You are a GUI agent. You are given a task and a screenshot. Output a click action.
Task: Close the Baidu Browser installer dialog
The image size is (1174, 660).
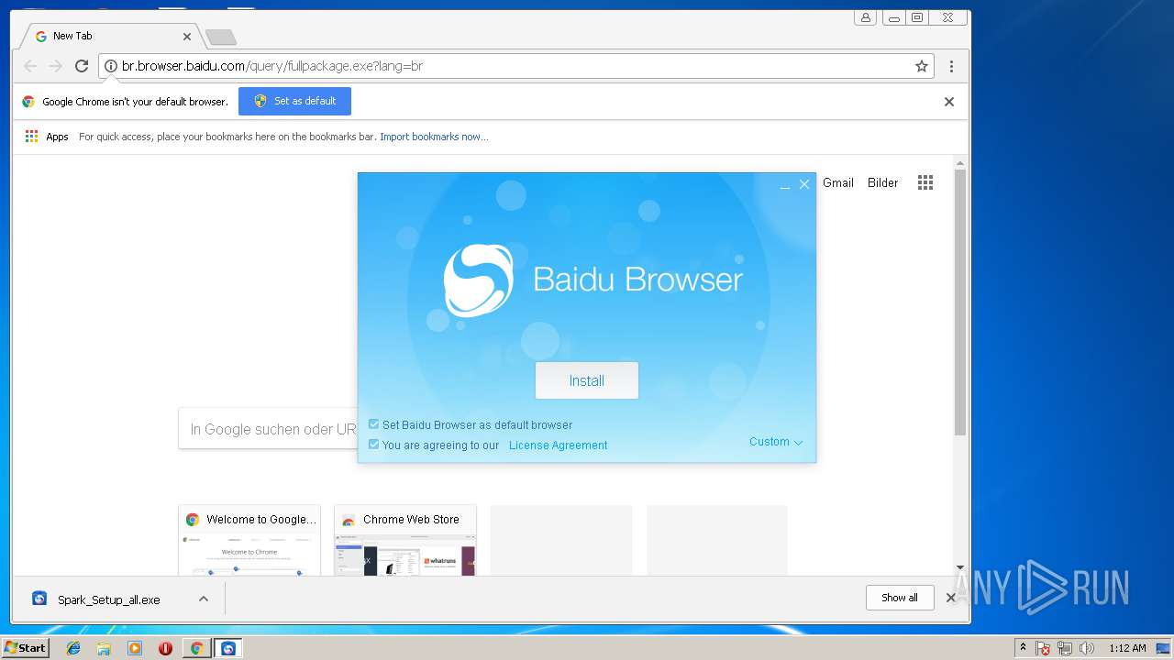(804, 184)
